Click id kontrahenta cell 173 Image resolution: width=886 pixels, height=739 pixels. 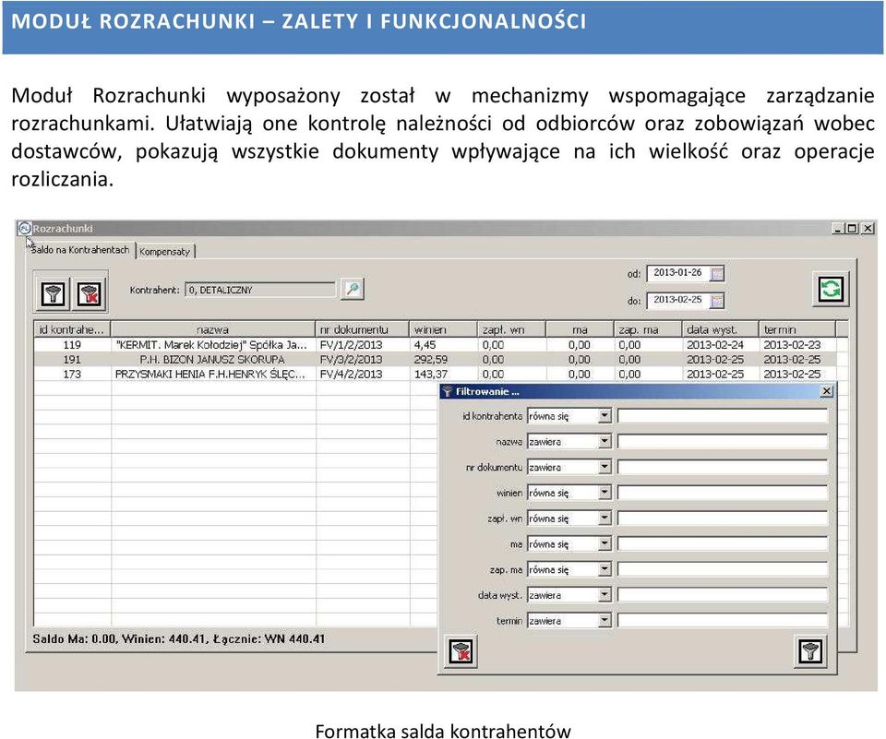point(72,374)
